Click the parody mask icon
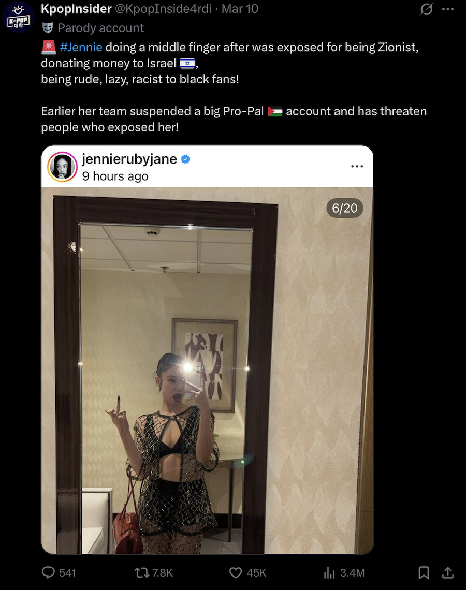466x590 pixels. (48, 27)
